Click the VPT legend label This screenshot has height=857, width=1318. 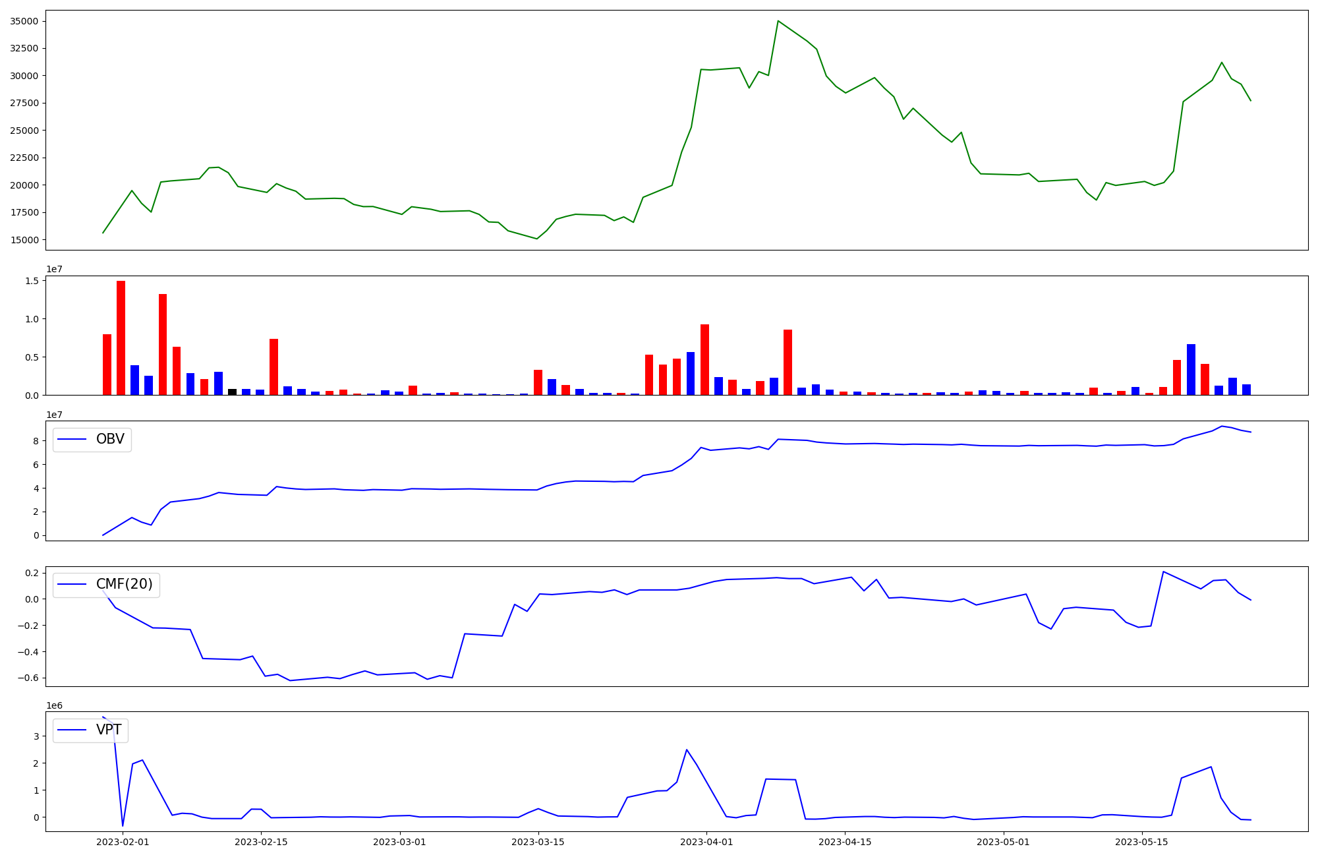tap(109, 730)
